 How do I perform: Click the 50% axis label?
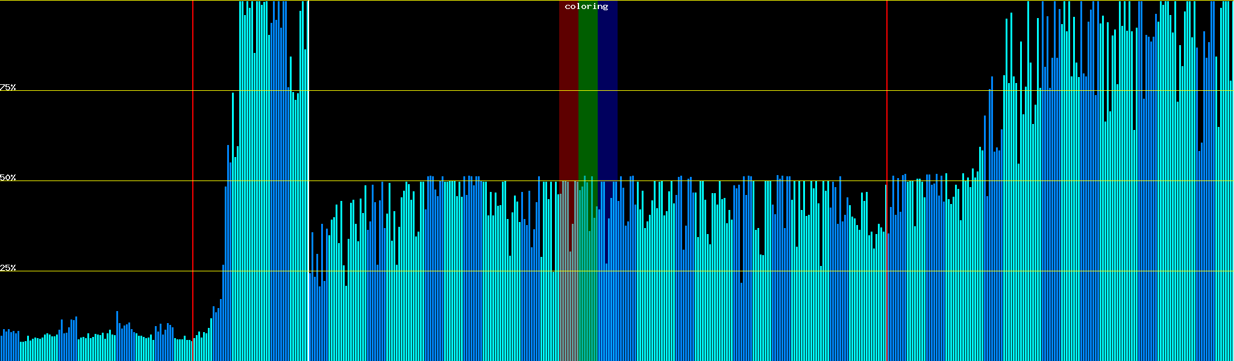pyautogui.click(x=8, y=177)
